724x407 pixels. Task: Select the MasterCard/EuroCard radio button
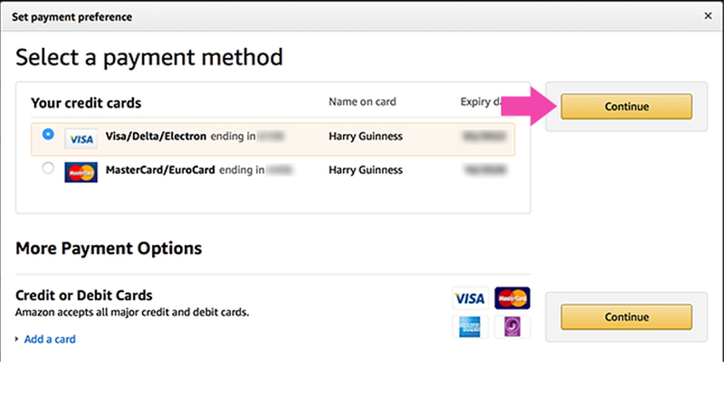48,168
